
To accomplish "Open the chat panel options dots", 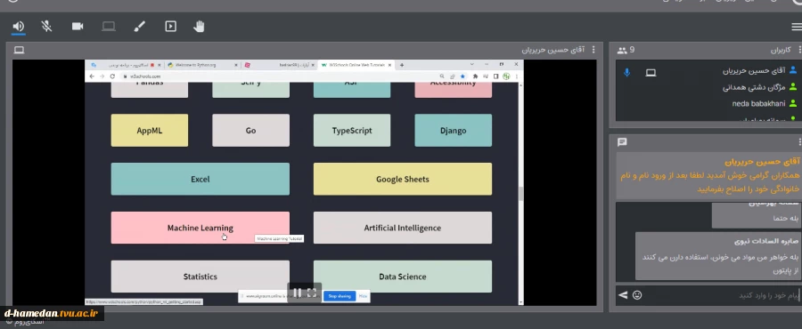I will [x=800, y=141].
